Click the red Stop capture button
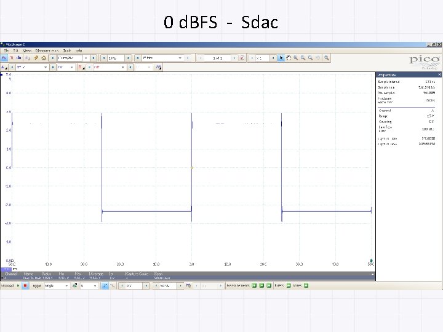 [x=25, y=286]
